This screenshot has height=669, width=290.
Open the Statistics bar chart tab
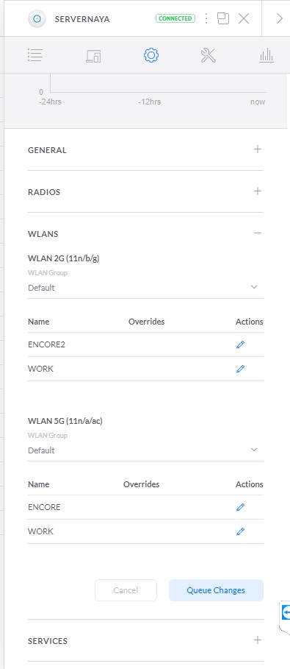tap(267, 55)
